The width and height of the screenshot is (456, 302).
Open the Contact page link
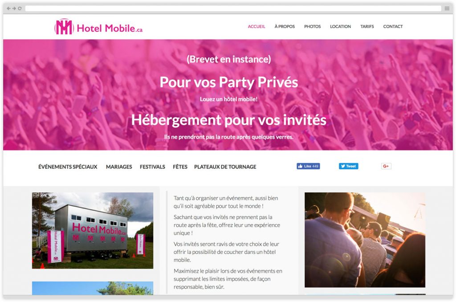point(393,26)
